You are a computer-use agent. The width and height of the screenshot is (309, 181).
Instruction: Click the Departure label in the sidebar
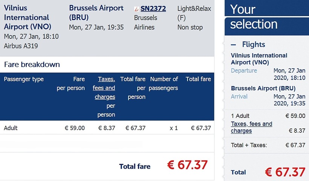click(x=244, y=71)
